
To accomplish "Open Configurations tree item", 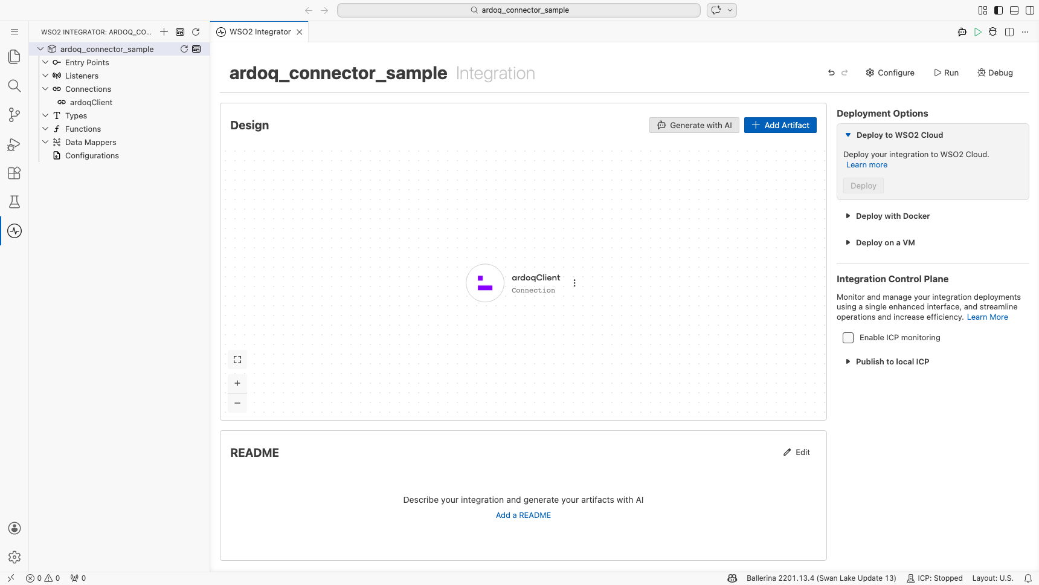I will pos(92,155).
